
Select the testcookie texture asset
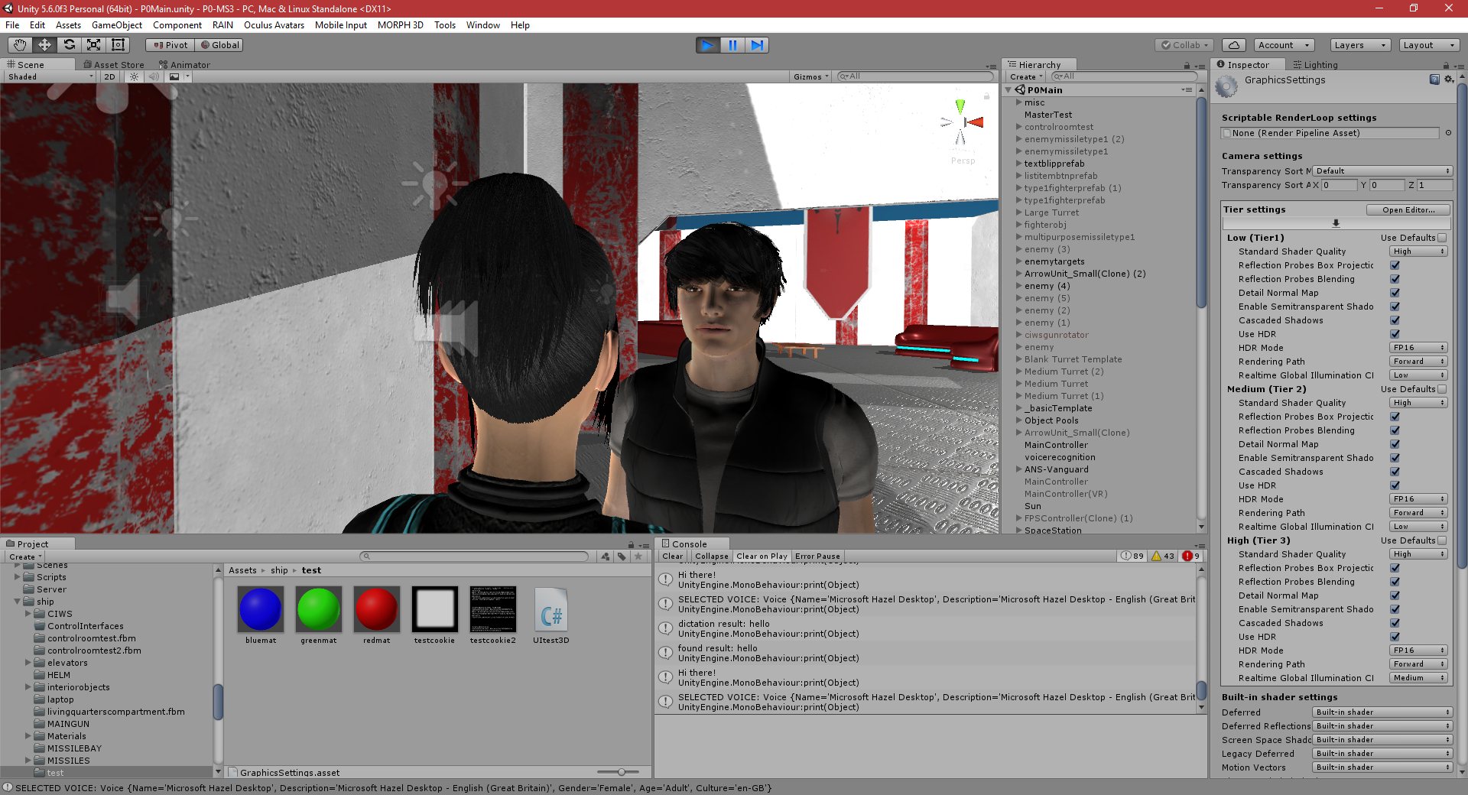pyautogui.click(x=434, y=609)
